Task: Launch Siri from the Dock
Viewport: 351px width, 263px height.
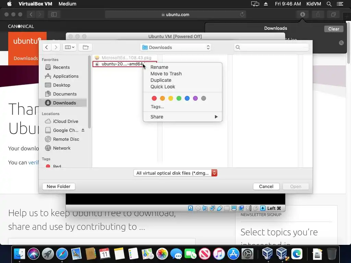Action: point(34,254)
